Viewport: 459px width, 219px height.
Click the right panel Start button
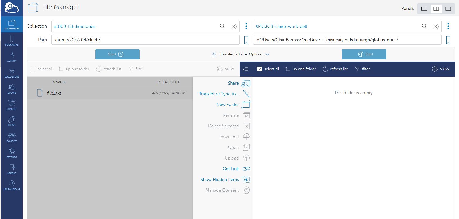click(364, 54)
